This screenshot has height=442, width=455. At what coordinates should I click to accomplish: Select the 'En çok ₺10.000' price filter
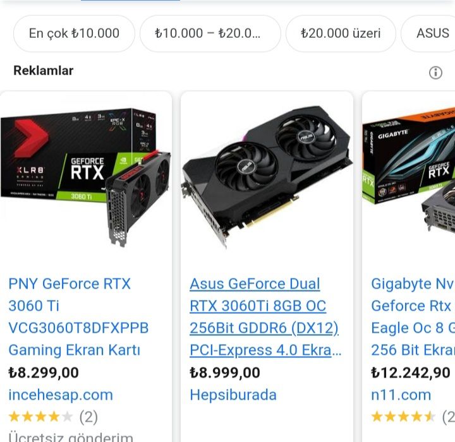74,33
